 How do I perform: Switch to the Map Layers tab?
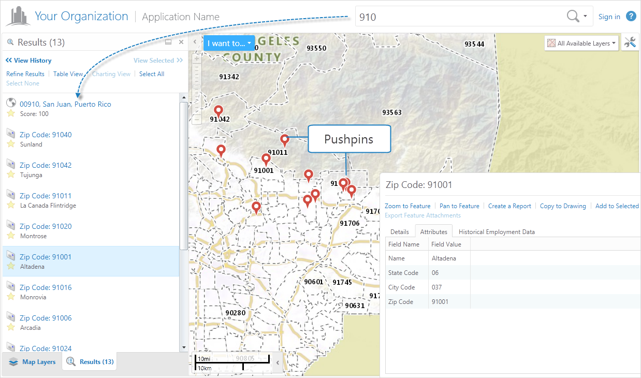[x=32, y=362]
